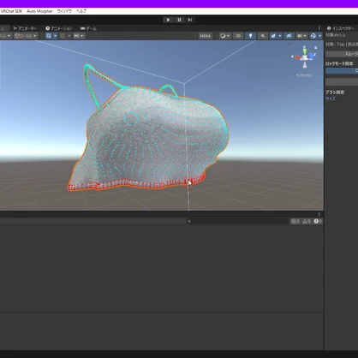This screenshot has width=358, height=358.
Task: Click the highlighted blue lock mode button
Action: [x=342, y=70]
